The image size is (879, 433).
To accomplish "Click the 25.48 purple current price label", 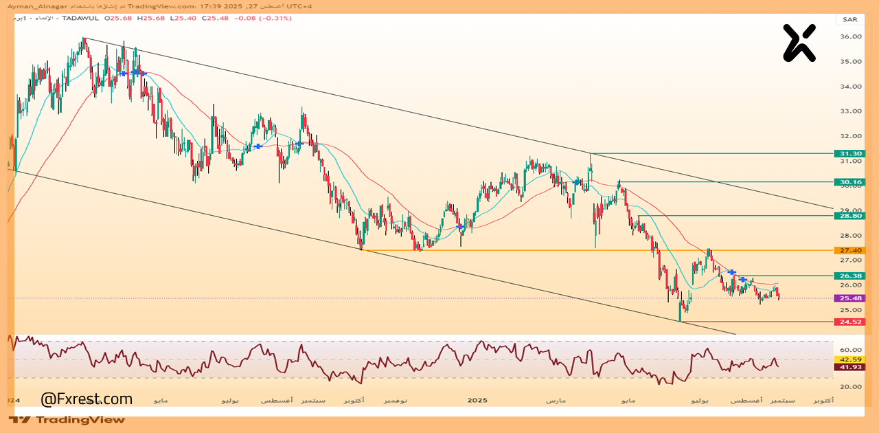I will (848, 298).
